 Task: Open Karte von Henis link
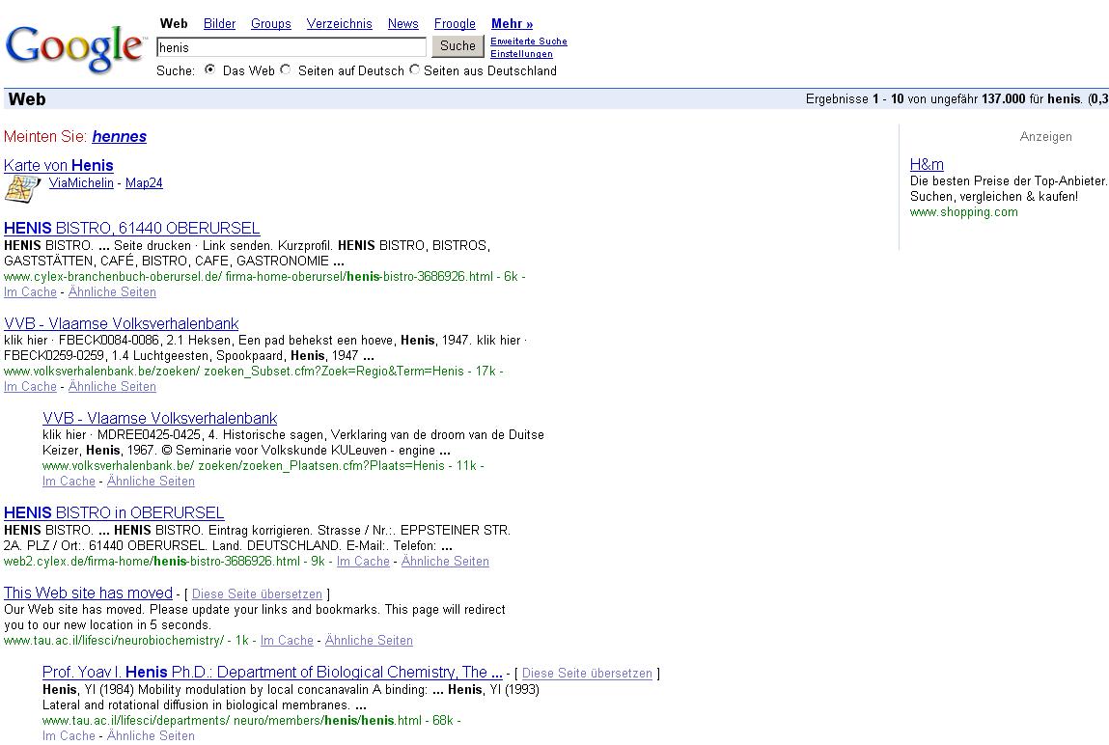pyautogui.click(x=58, y=165)
